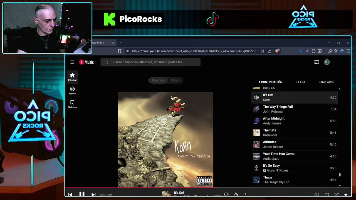Play Thugs by The Tragically Hip
The height and width of the screenshot is (200, 356).
point(295,180)
